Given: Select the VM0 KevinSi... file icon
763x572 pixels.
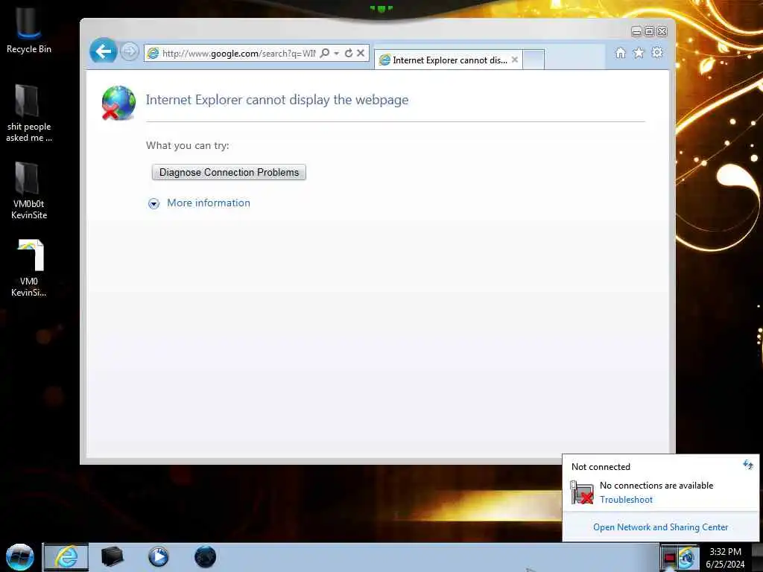Looking at the screenshot, I should (x=29, y=268).
